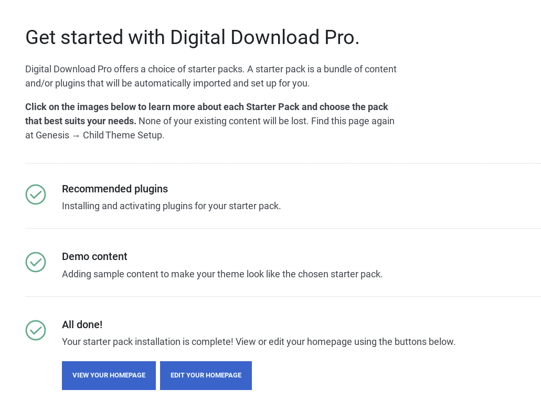Click text 'Installing and activating plugins for your starter pack.'
541x411 pixels.
(172, 206)
